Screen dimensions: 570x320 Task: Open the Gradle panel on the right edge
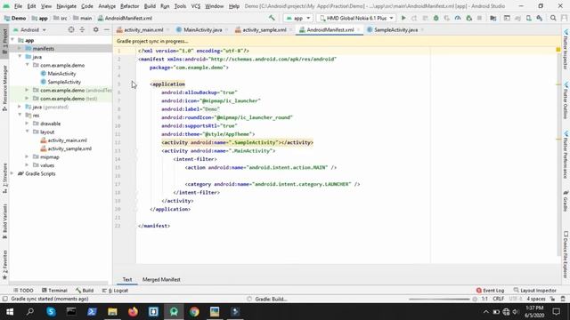566,201
